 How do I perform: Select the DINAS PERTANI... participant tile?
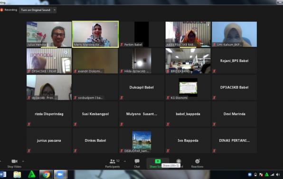[234, 141]
